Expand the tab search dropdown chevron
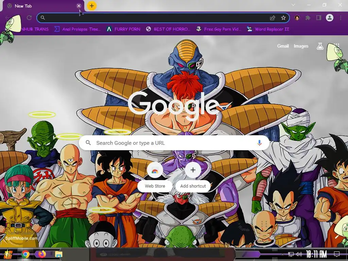Viewport: 348px width, 261px height. click(293, 5)
